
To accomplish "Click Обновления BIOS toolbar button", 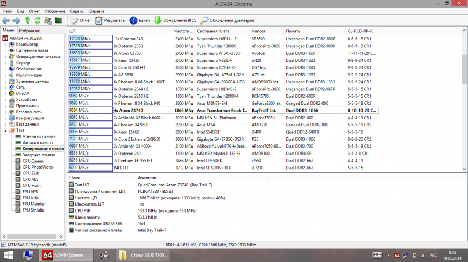I will point(175,20).
